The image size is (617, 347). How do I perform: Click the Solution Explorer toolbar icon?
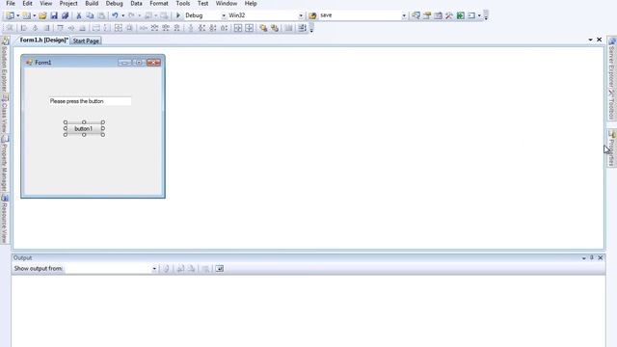coord(416,15)
